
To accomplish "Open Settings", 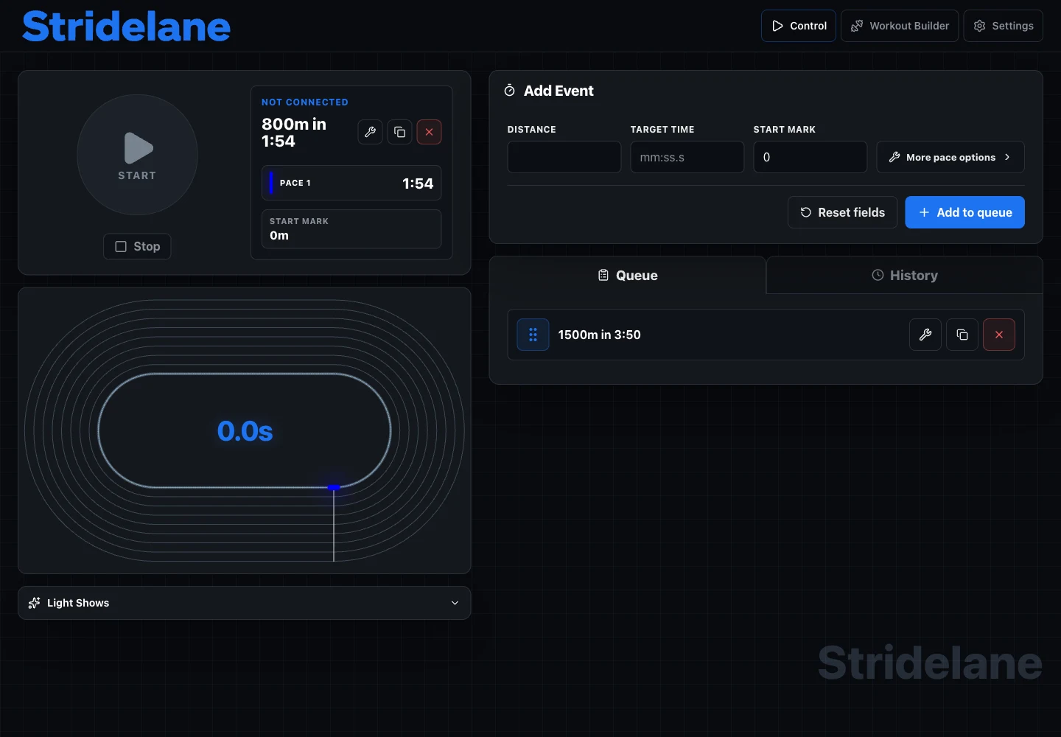I will (x=1003, y=26).
